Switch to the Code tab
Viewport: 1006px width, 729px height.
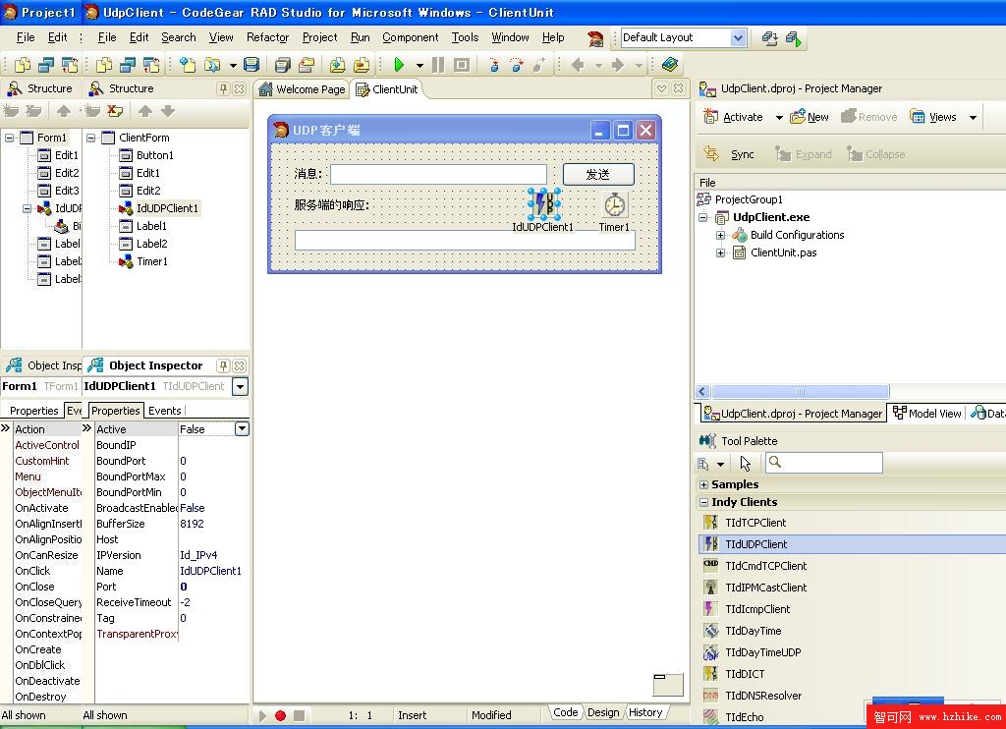point(565,712)
